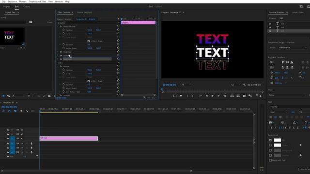
Task: Adjust the font size slider handle
Action: [x=301, y=112]
